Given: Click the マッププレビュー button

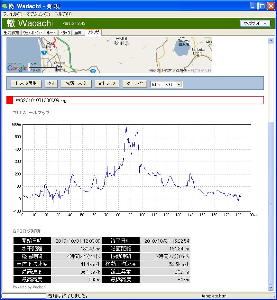Looking at the screenshot, I should coord(255,23).
